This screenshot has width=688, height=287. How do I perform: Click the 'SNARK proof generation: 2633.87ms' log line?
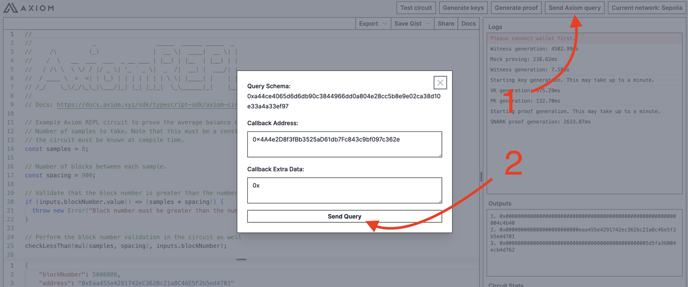[x=540, y=122]
